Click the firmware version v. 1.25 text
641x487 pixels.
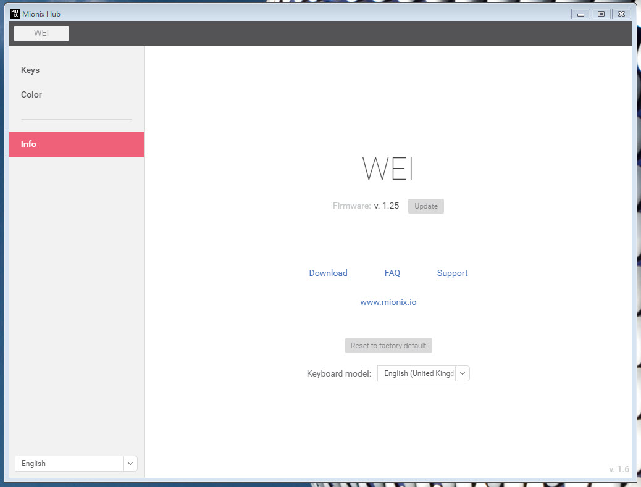pos(387,206)
